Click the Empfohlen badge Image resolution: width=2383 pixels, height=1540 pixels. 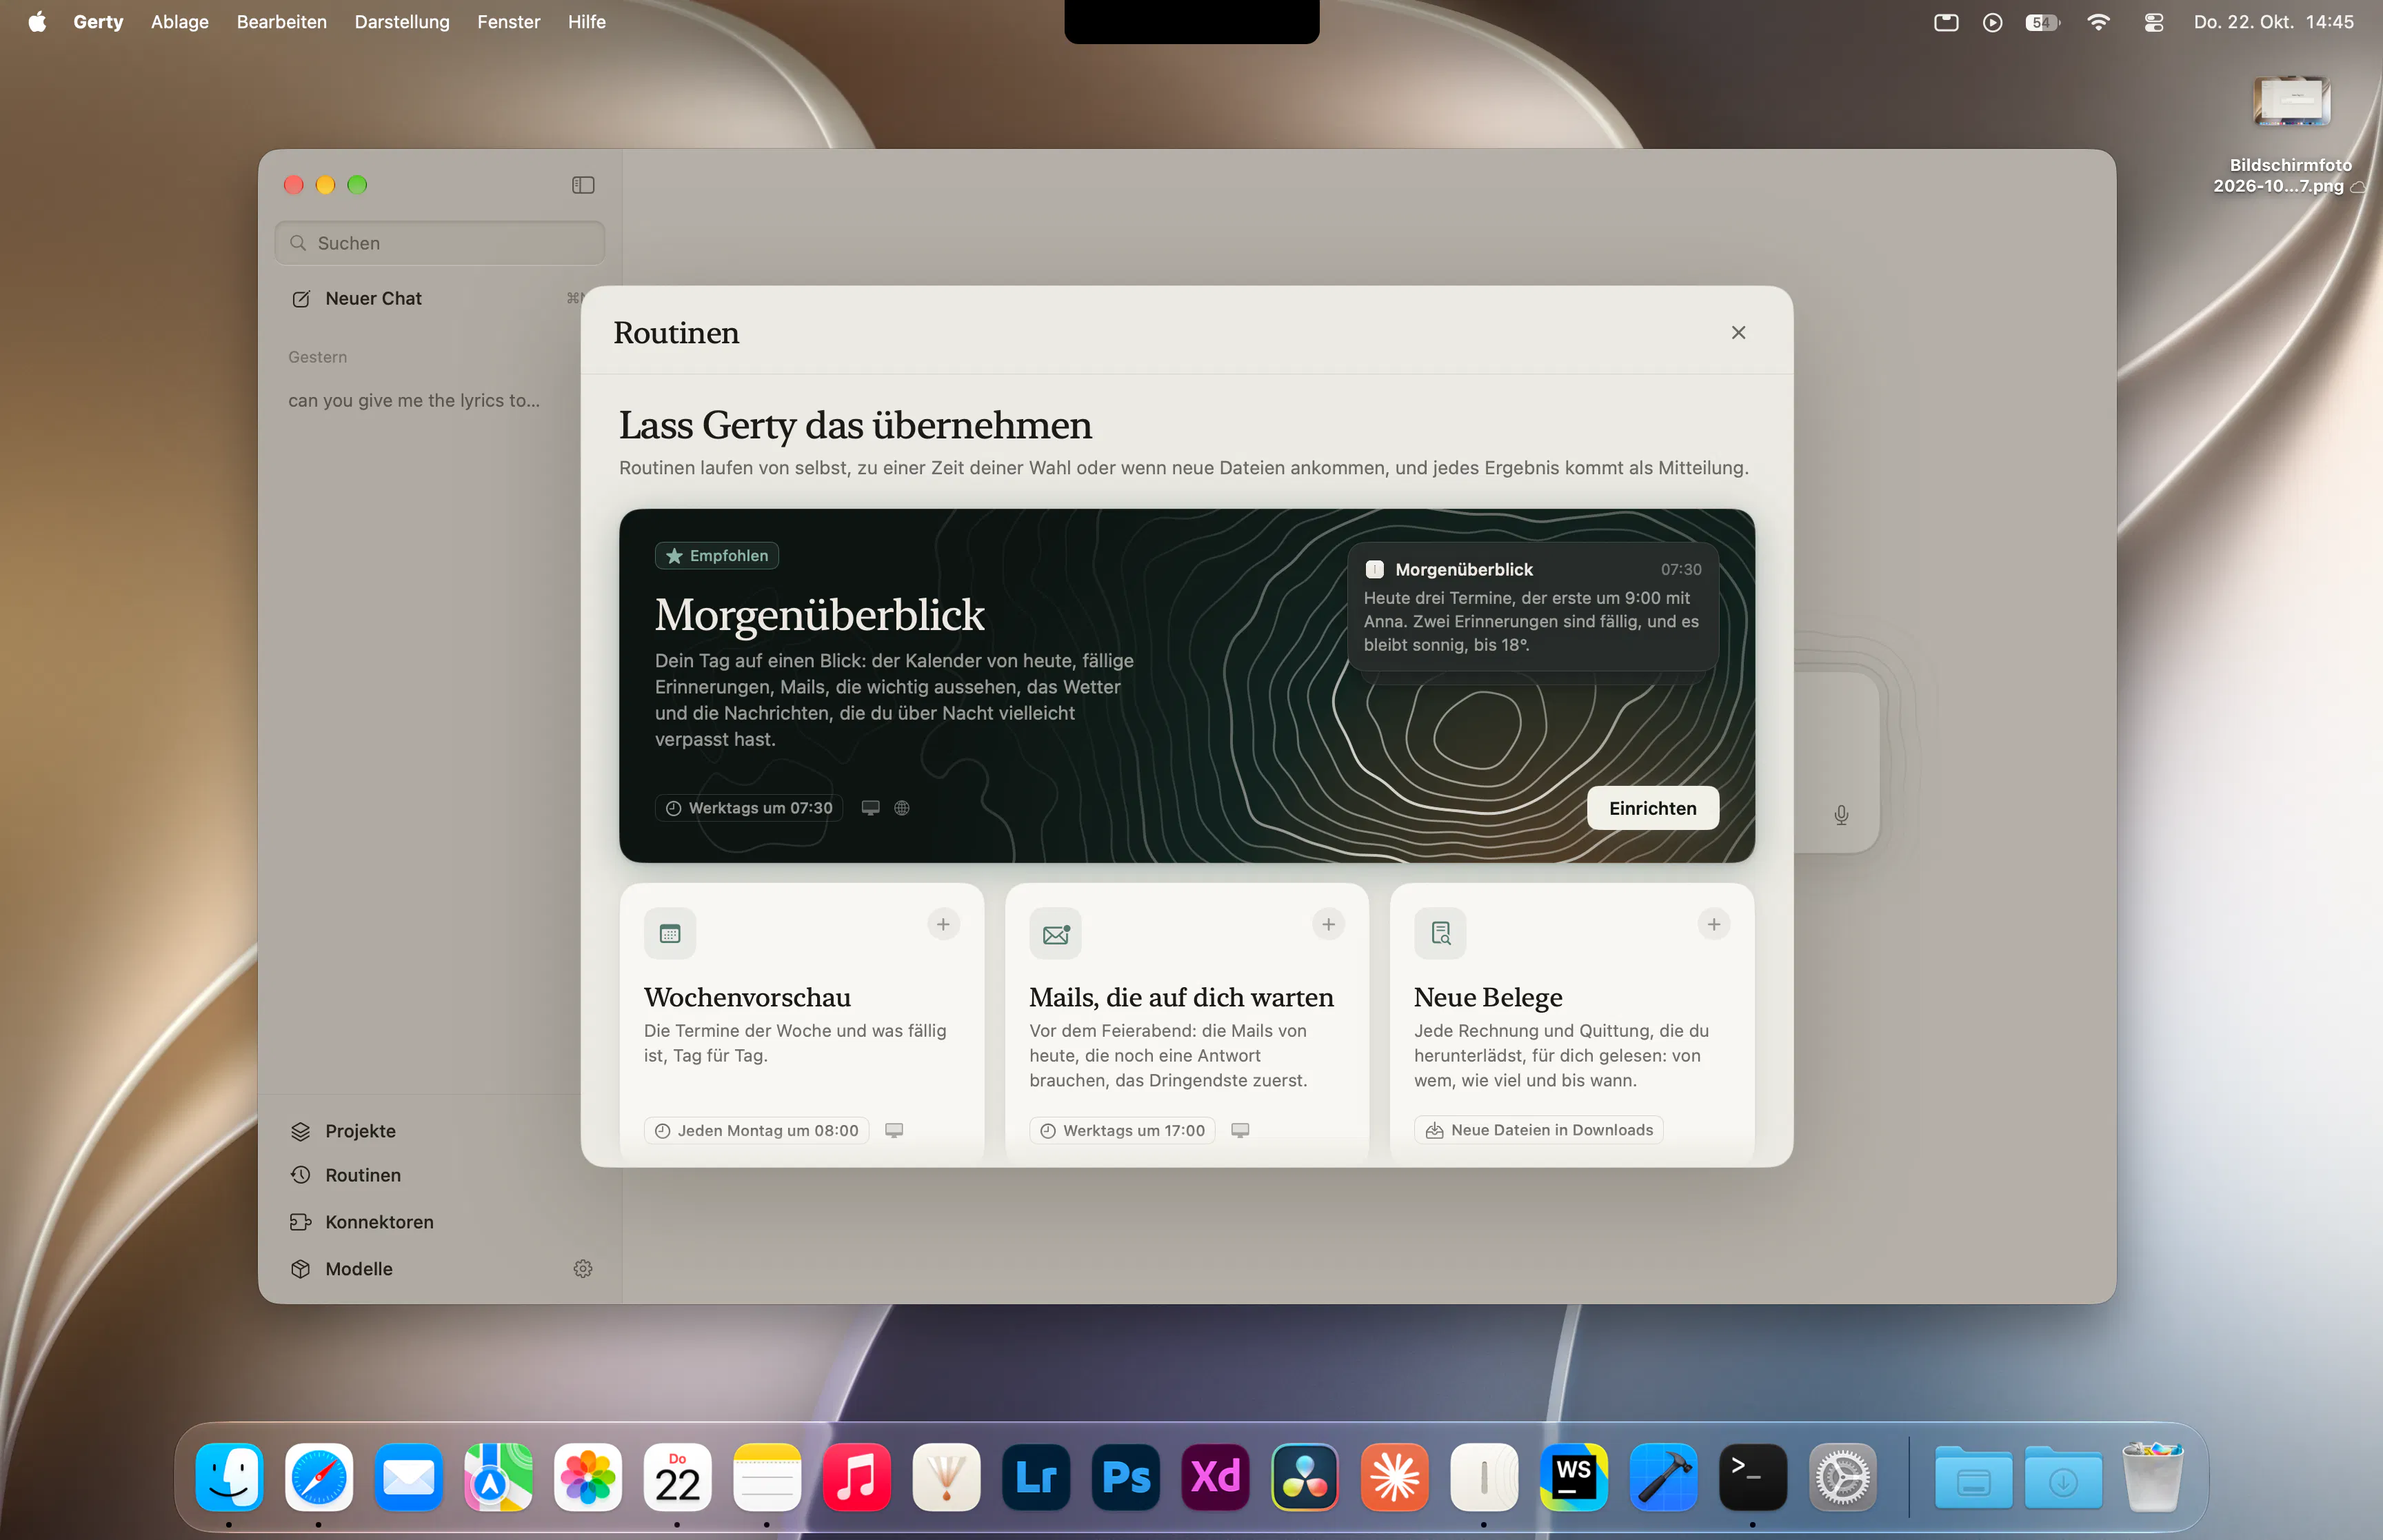pyautogui.click(x=717, y=555)
